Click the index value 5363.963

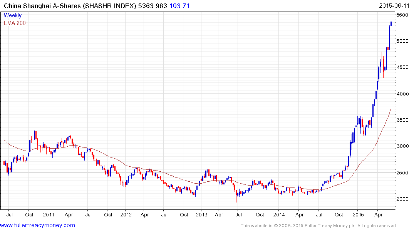(x=153, y=6)
